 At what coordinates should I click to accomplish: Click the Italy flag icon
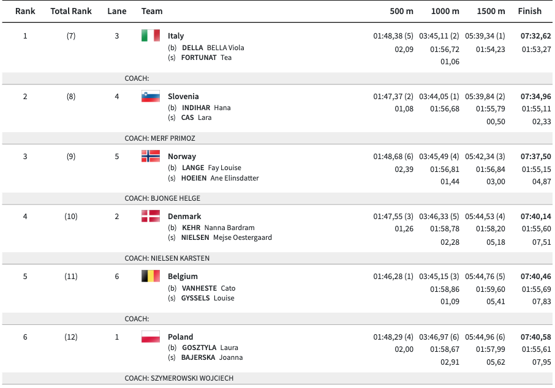click(151, 35)
